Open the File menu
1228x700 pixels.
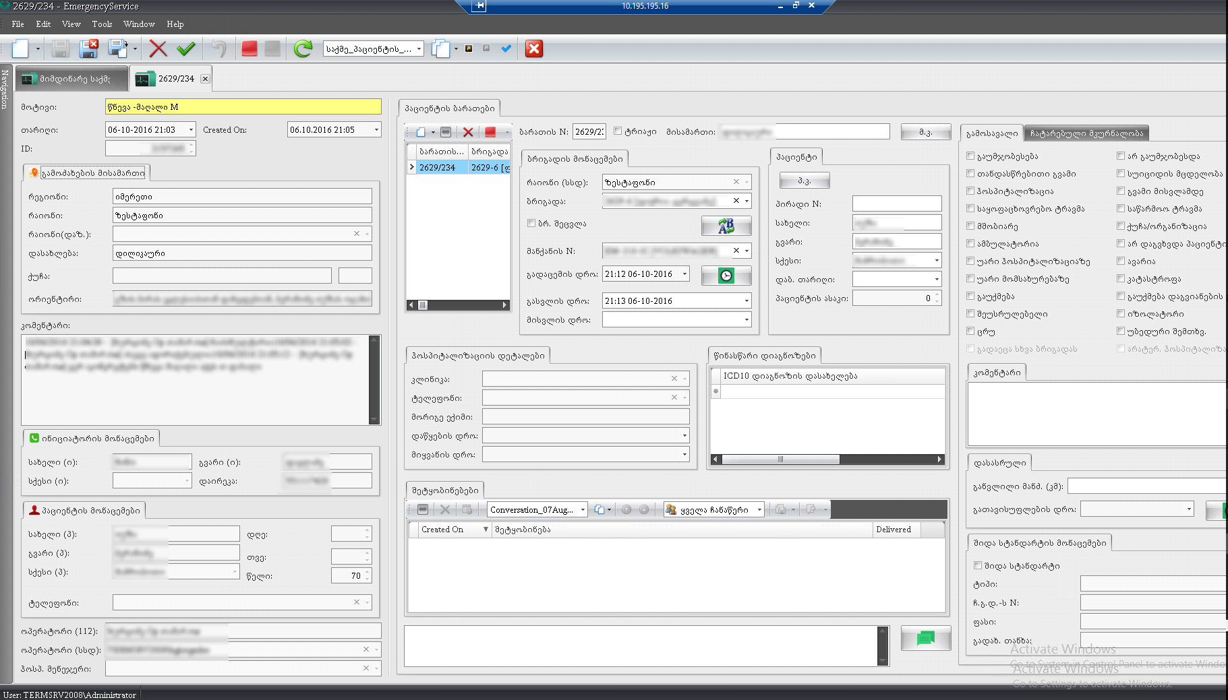[x=18, y=24]
